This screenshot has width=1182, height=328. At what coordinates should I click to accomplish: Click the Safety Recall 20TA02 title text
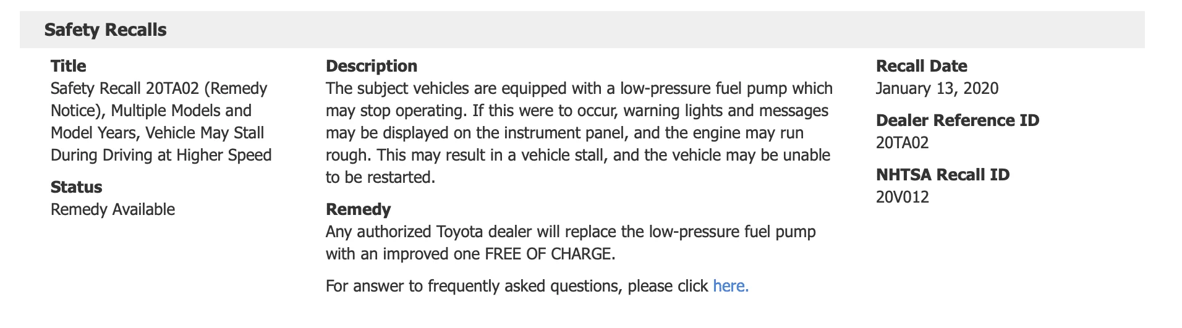(x=161, y=122)
